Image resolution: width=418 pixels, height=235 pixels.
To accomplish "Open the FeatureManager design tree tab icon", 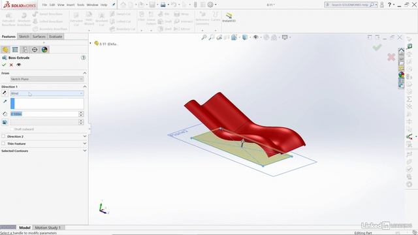I will click(5, 50).
